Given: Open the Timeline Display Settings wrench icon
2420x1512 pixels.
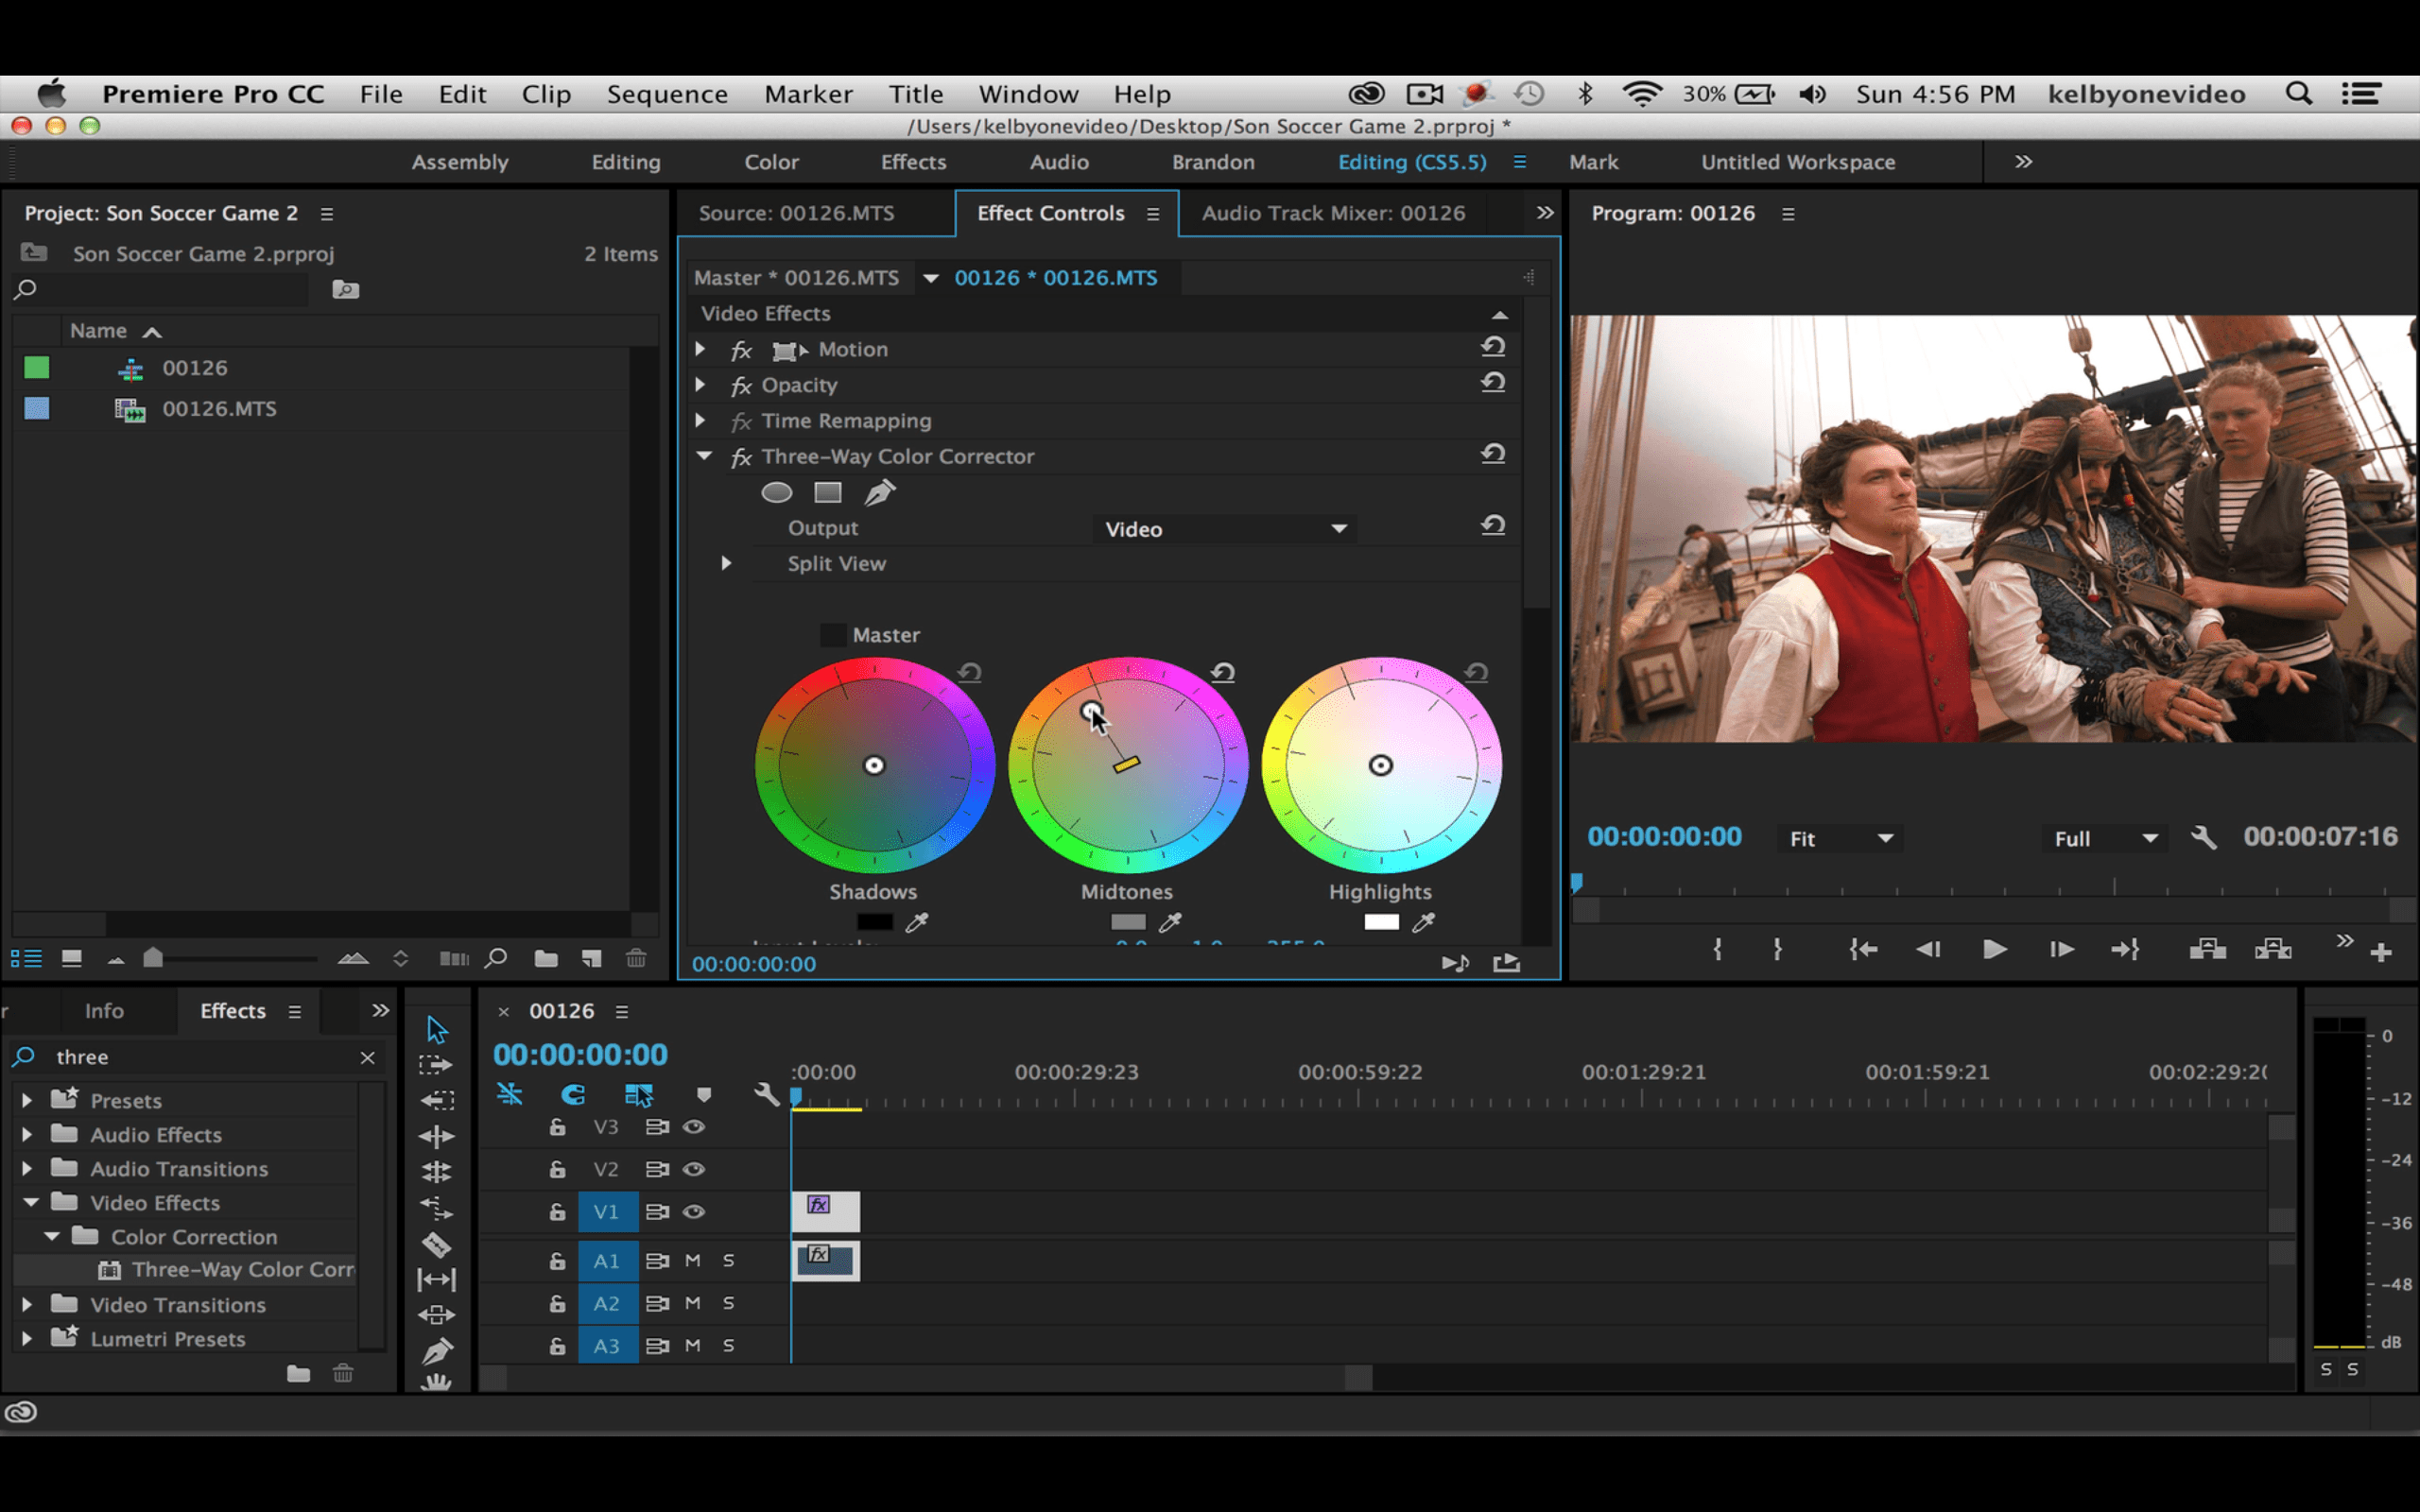Looking at the screenshot, I should [765, 1095].
